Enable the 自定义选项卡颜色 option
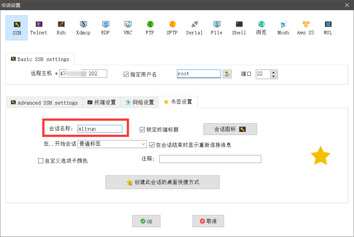This screenshot has width=354, height=237. [41, 160]
